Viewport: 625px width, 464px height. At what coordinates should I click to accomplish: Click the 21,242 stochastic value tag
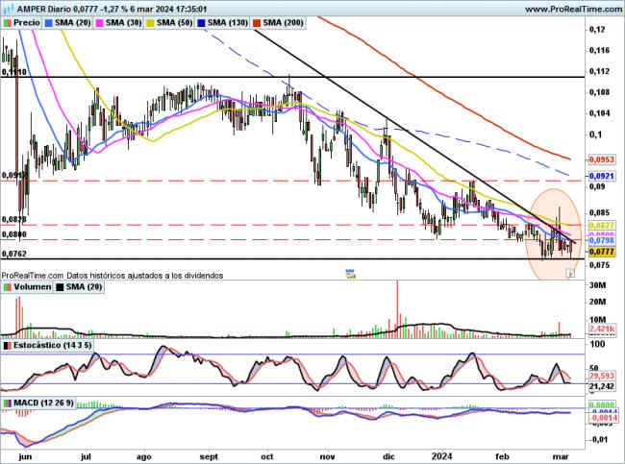602,386
